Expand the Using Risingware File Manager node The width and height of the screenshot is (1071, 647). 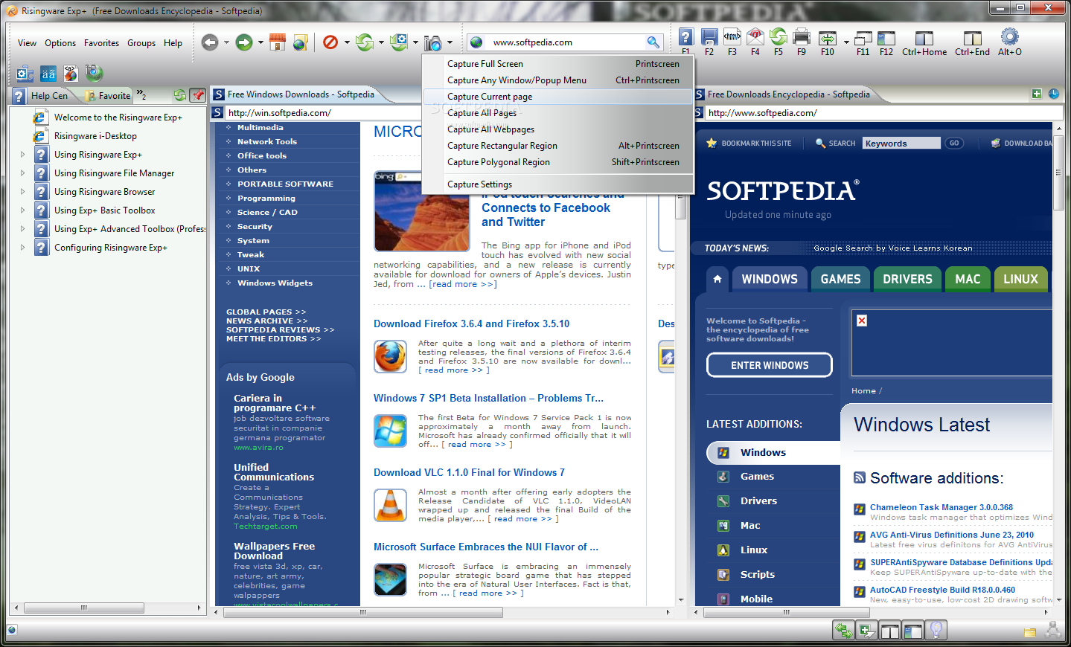point(22,173)
